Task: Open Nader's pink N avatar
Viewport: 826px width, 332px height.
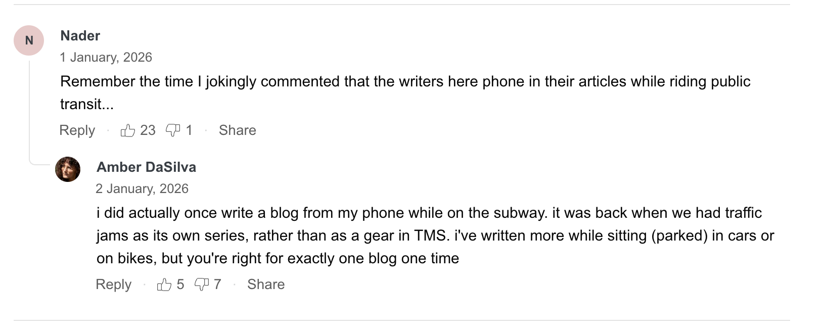Action: click(x=29, y=40)
